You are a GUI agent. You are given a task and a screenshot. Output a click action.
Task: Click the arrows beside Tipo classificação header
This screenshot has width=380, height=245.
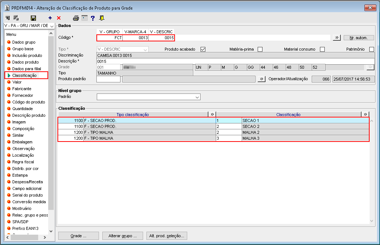pyautogui.click(x=212, y=115)
